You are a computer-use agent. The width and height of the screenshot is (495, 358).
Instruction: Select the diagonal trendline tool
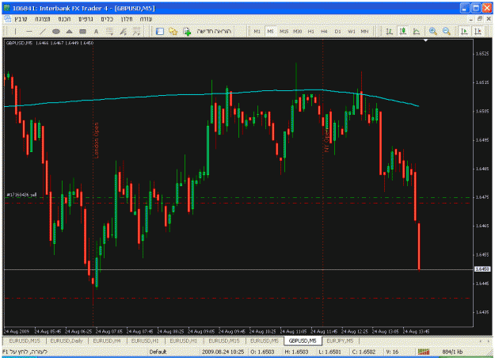tap(42, 31)
